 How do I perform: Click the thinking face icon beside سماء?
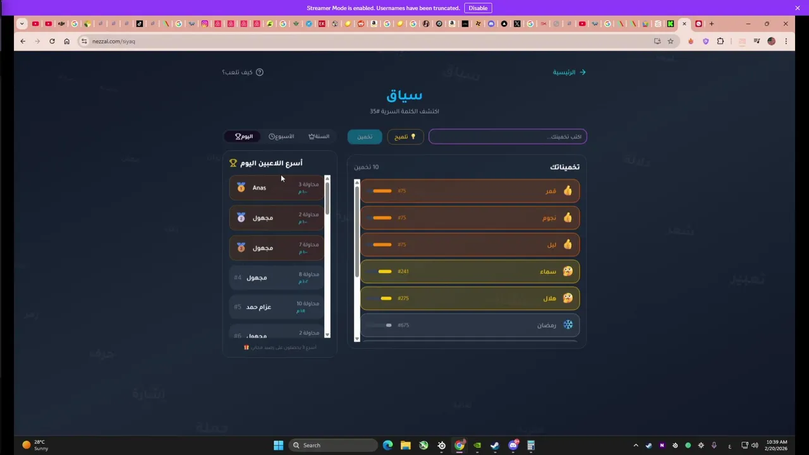click(568, 271)
